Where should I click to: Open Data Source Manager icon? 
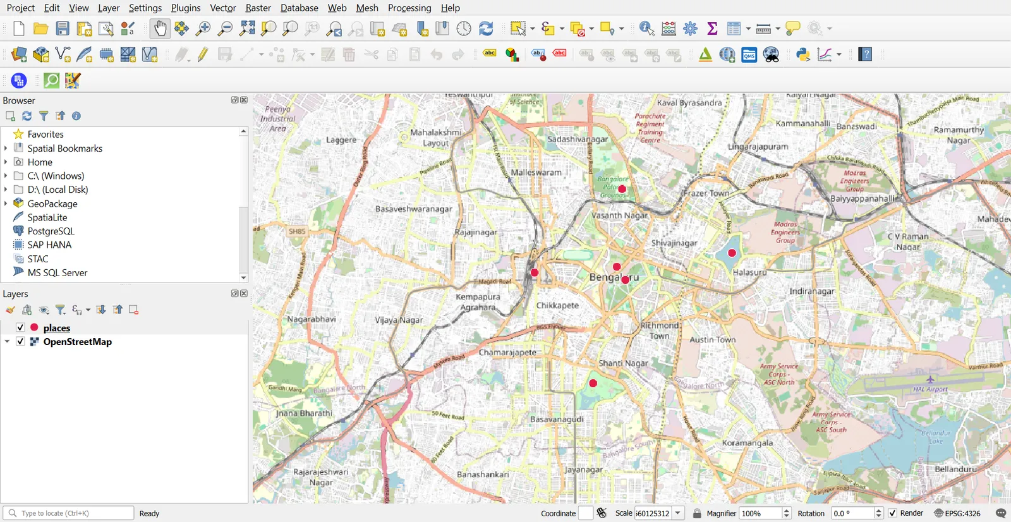pyautogui.click(x=19, y=54)
